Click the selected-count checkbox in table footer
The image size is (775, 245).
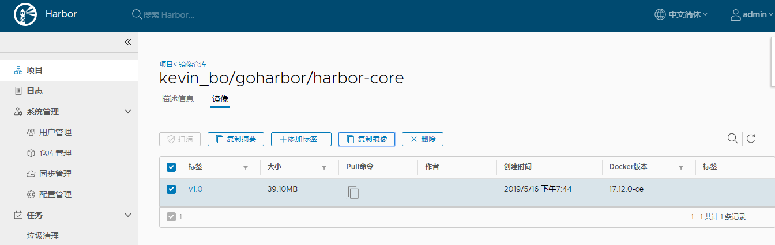point(171,217)
